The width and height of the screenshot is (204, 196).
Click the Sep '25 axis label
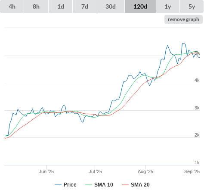[x=192, y=171]
